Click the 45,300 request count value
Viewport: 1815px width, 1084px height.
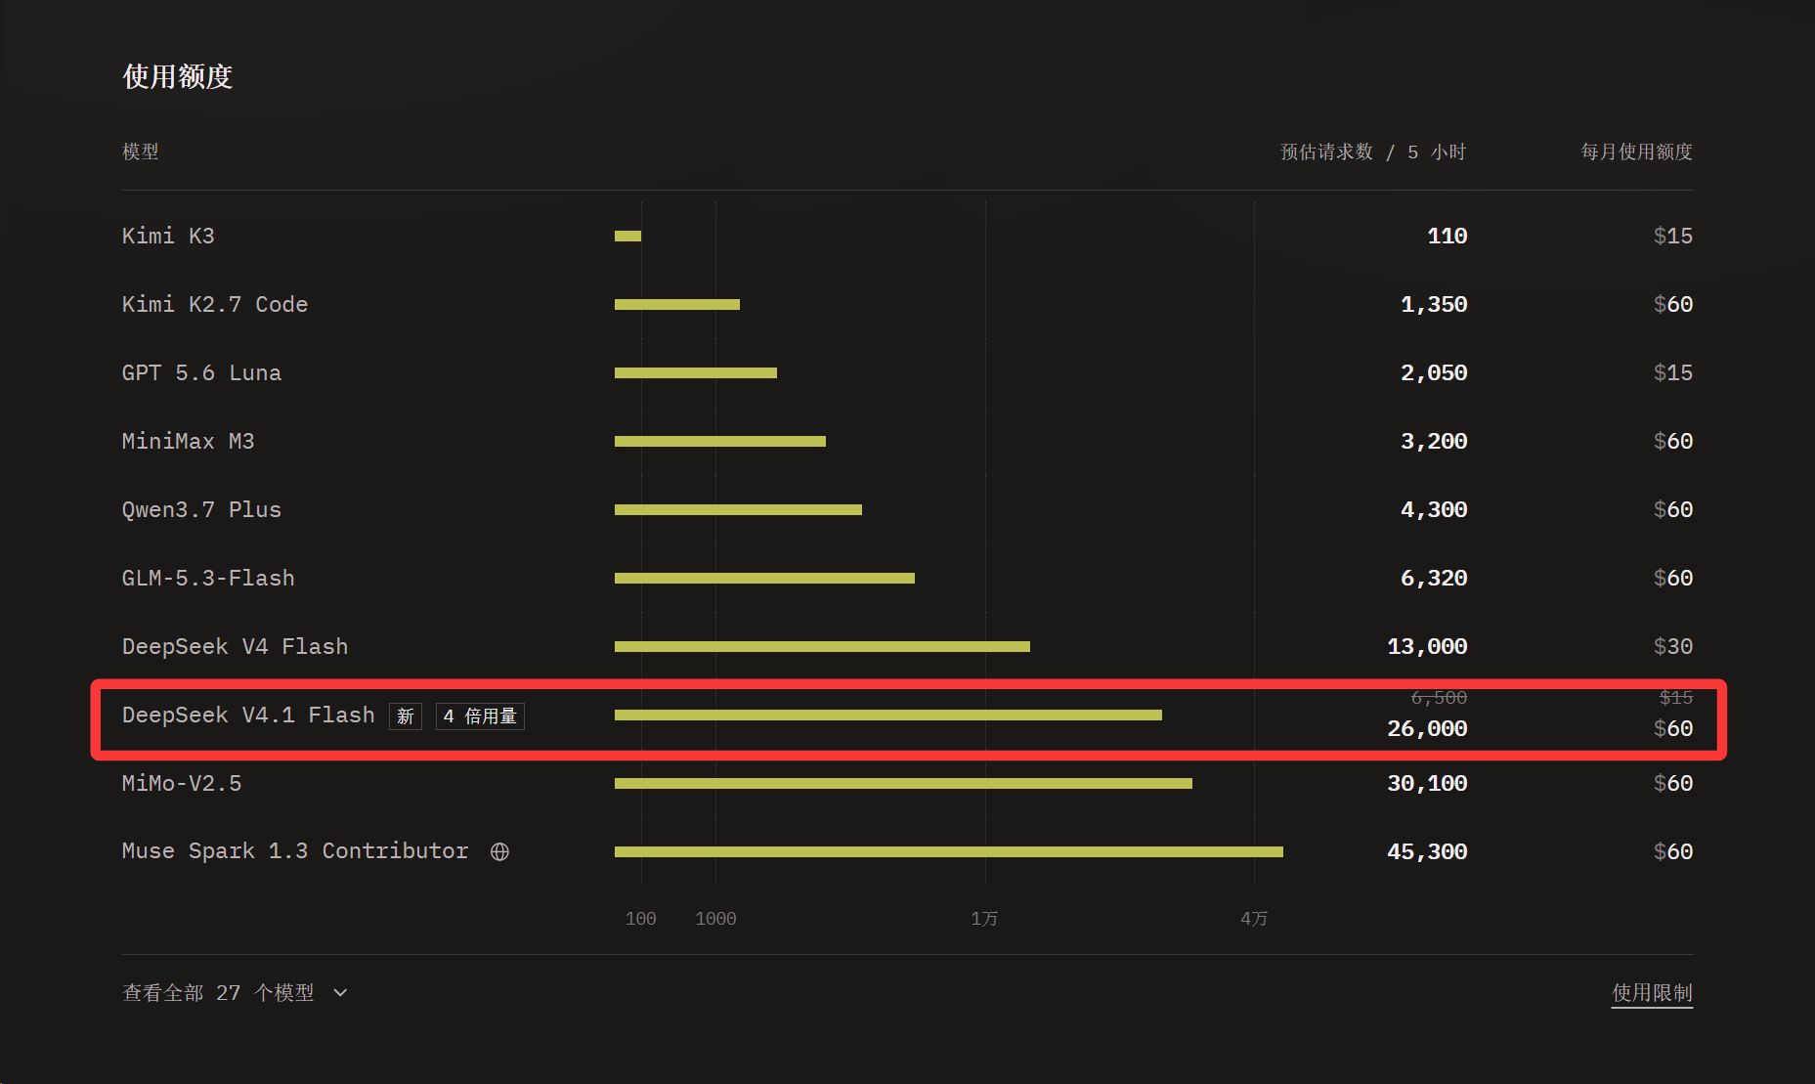click(1427, 852)
